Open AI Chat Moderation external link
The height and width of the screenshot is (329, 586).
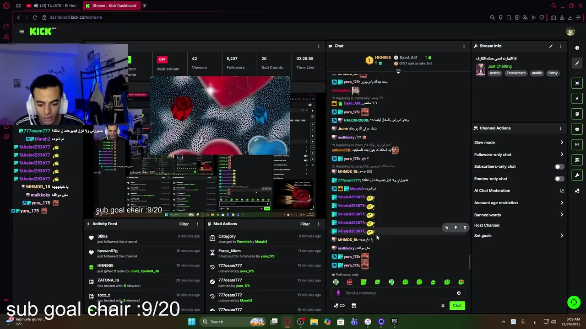point(562,191)
